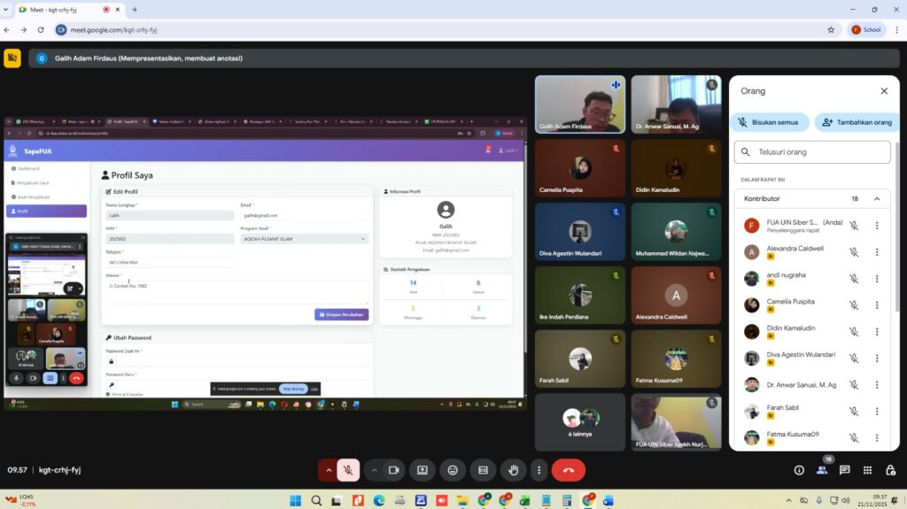Unmute your microphone
The width and height of the screenshot is (907, 509).
point(349,470)
